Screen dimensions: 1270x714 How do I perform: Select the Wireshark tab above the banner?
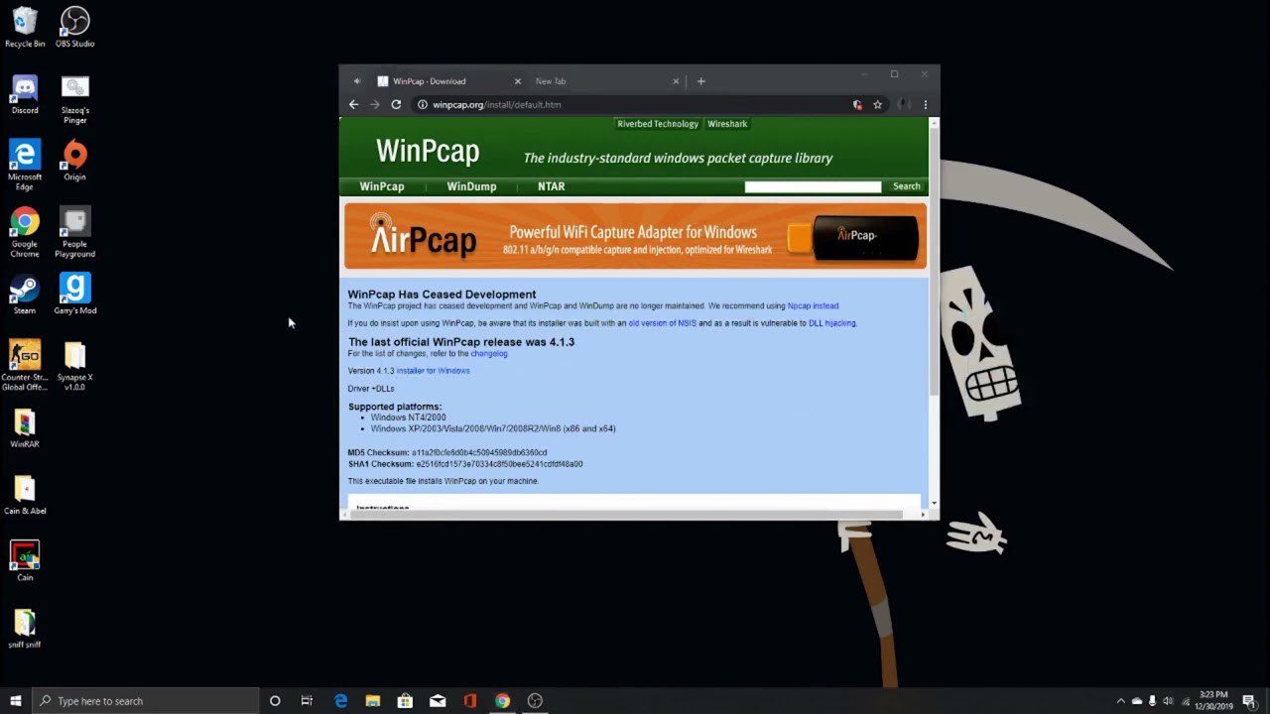727,123
